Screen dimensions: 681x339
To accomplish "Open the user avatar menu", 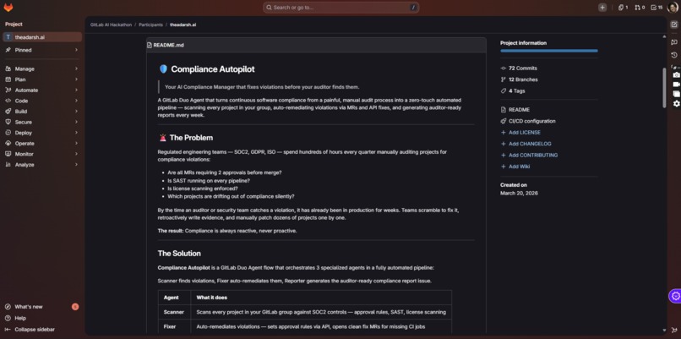I will (x=673, y=8).
